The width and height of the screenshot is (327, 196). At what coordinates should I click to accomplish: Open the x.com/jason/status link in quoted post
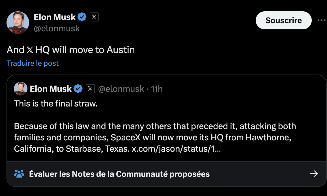pos(176,149)
